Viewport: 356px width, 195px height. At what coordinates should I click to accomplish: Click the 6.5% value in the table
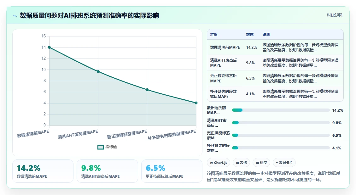coord(250,78)
